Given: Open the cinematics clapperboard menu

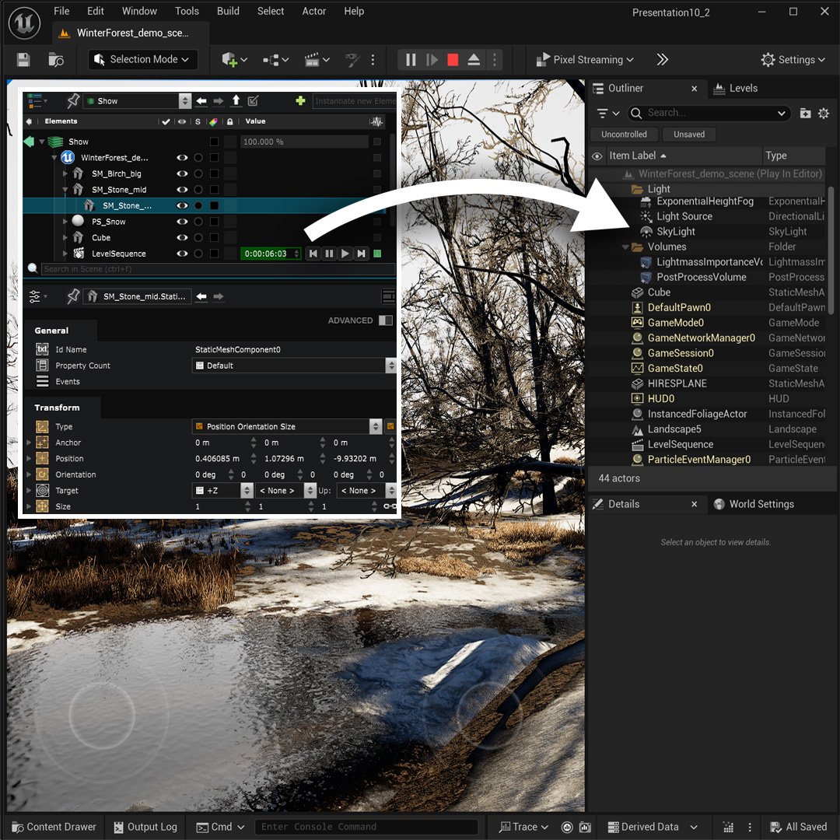Looking at the screenshot, I should pyautogui.click(x=317, y=59).
